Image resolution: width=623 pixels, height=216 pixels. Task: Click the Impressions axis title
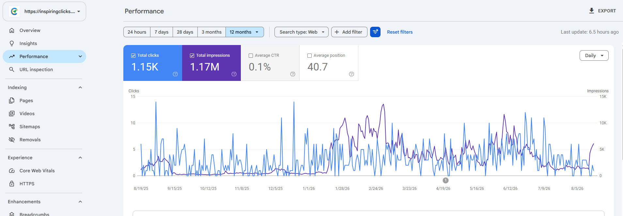598,91
